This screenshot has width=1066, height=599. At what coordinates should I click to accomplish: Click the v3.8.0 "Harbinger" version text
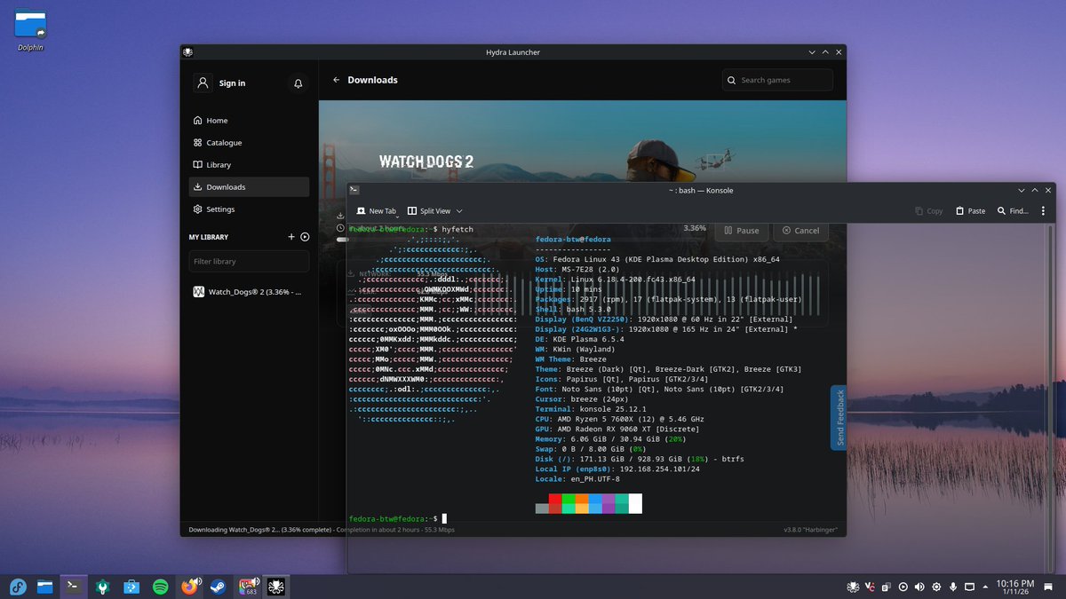point(811,530)
